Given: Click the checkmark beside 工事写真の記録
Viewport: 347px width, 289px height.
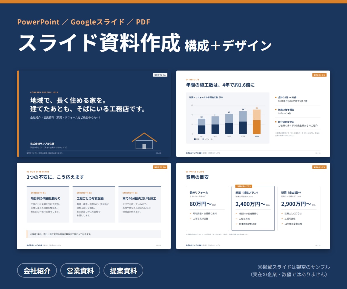Looking at the screenshot, I should (x=191, y=219).
